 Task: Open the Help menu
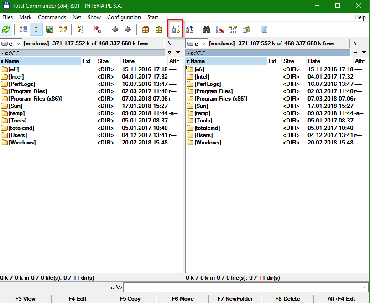360,17
